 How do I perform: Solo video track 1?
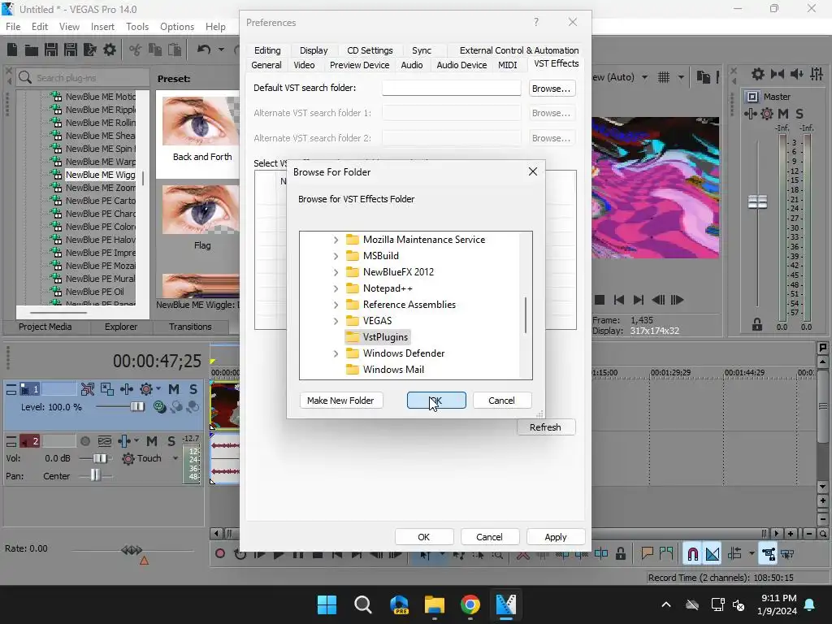pyautogui.click(x=193, y=389)
